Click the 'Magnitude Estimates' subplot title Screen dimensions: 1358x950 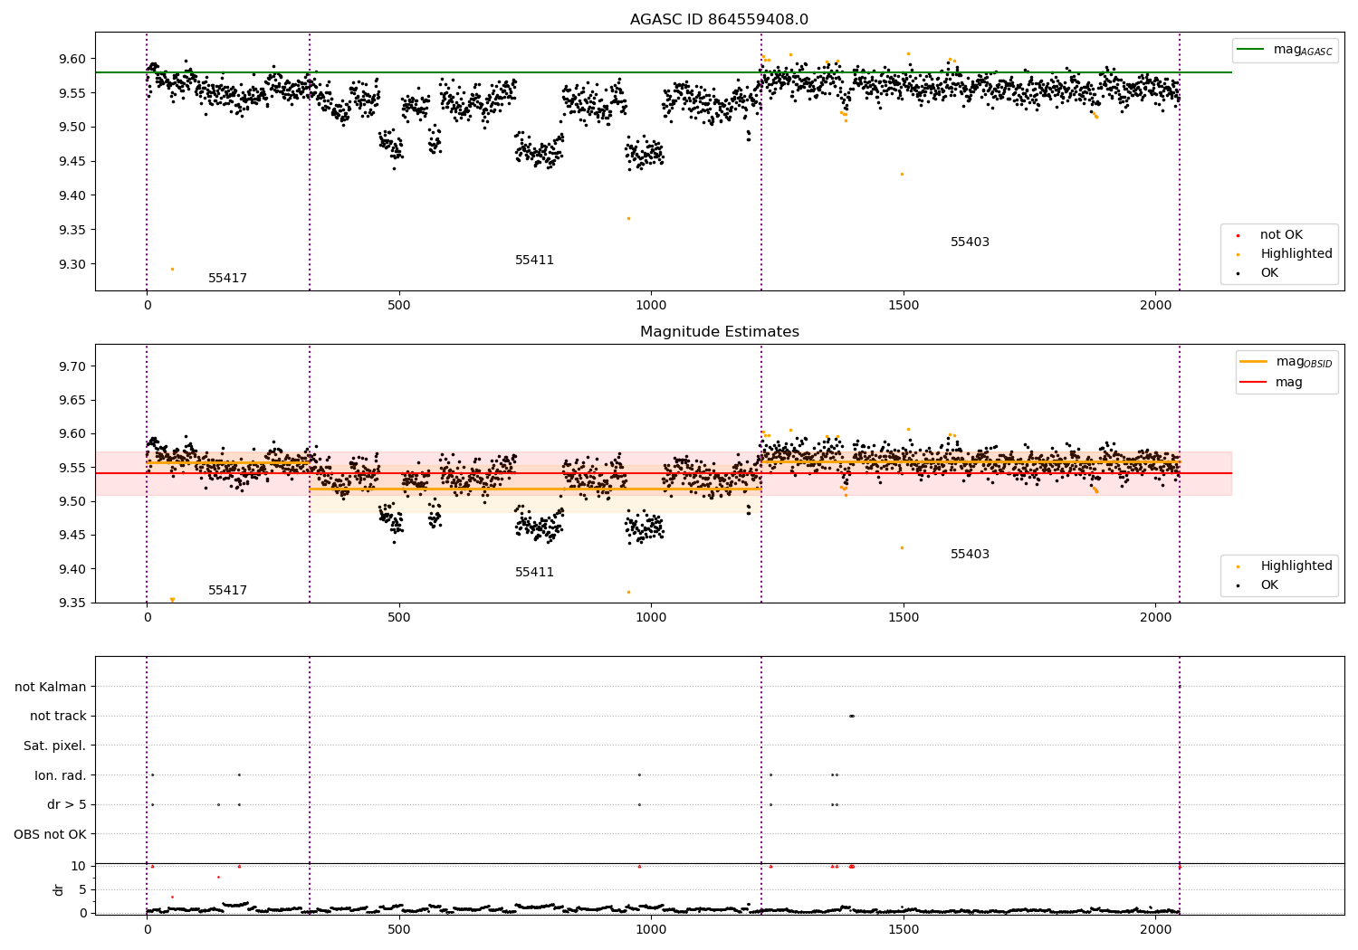719,332
